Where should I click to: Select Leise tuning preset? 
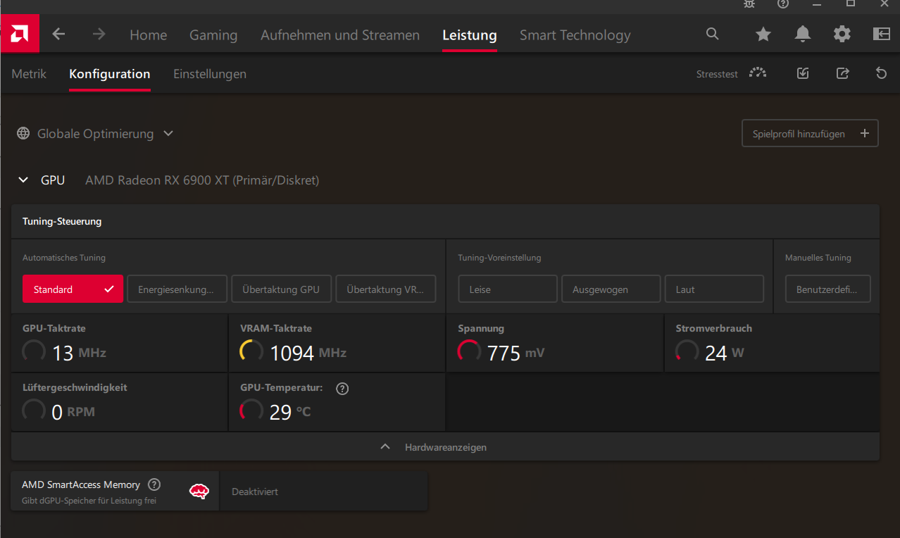(508, 289)
